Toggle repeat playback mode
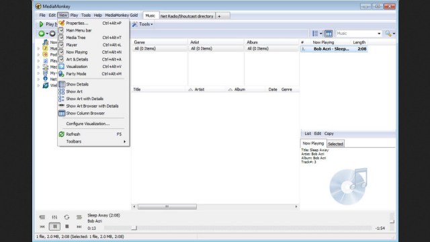Viewport: 430px width, 242px height. pos(67,217)
